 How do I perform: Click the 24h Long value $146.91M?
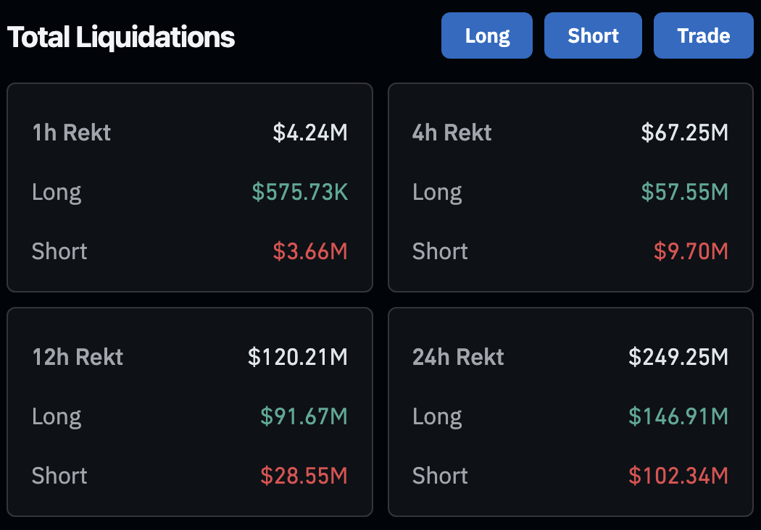coord(678,416)
